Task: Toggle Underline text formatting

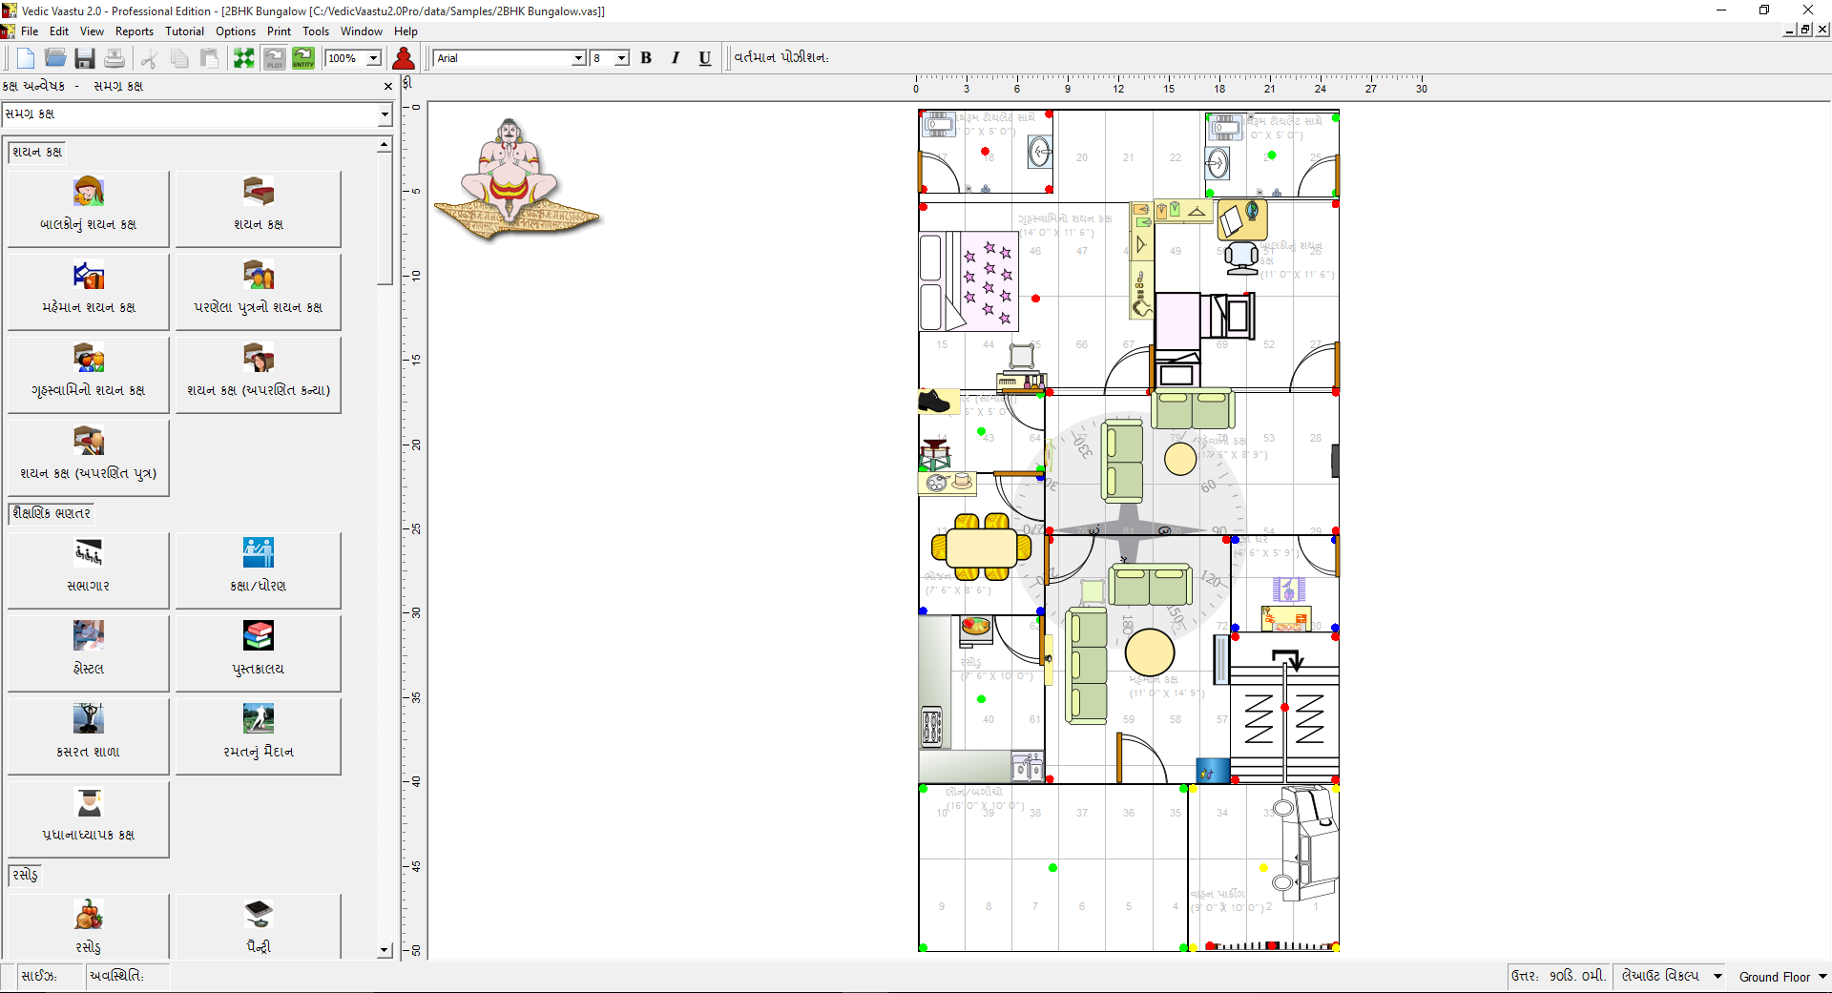Action: click(x=705, y=58)
